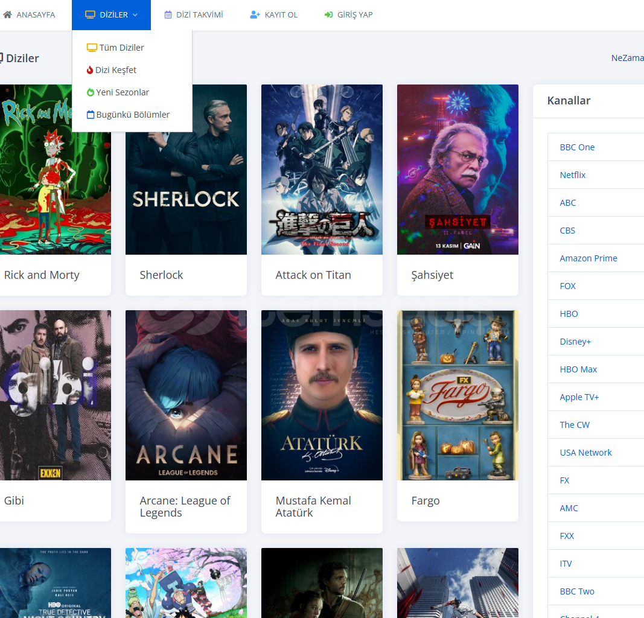
Task: Open the Attack on Titan poster
Action: tap(322, 170)
